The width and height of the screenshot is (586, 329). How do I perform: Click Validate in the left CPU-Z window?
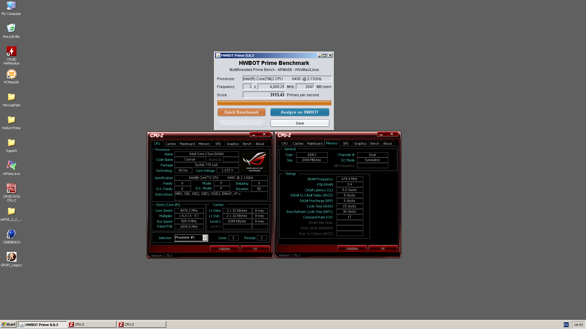(x=224, y=249)
